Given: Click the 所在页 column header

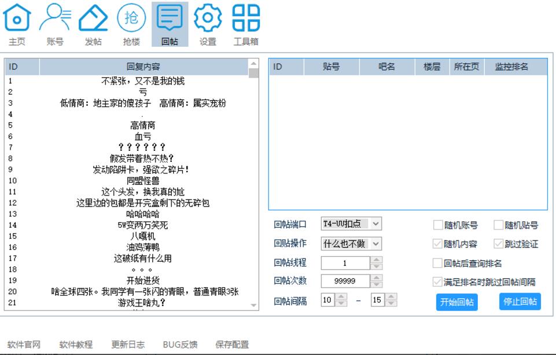Looking at the screenshot, I should [x=467, y=66].
